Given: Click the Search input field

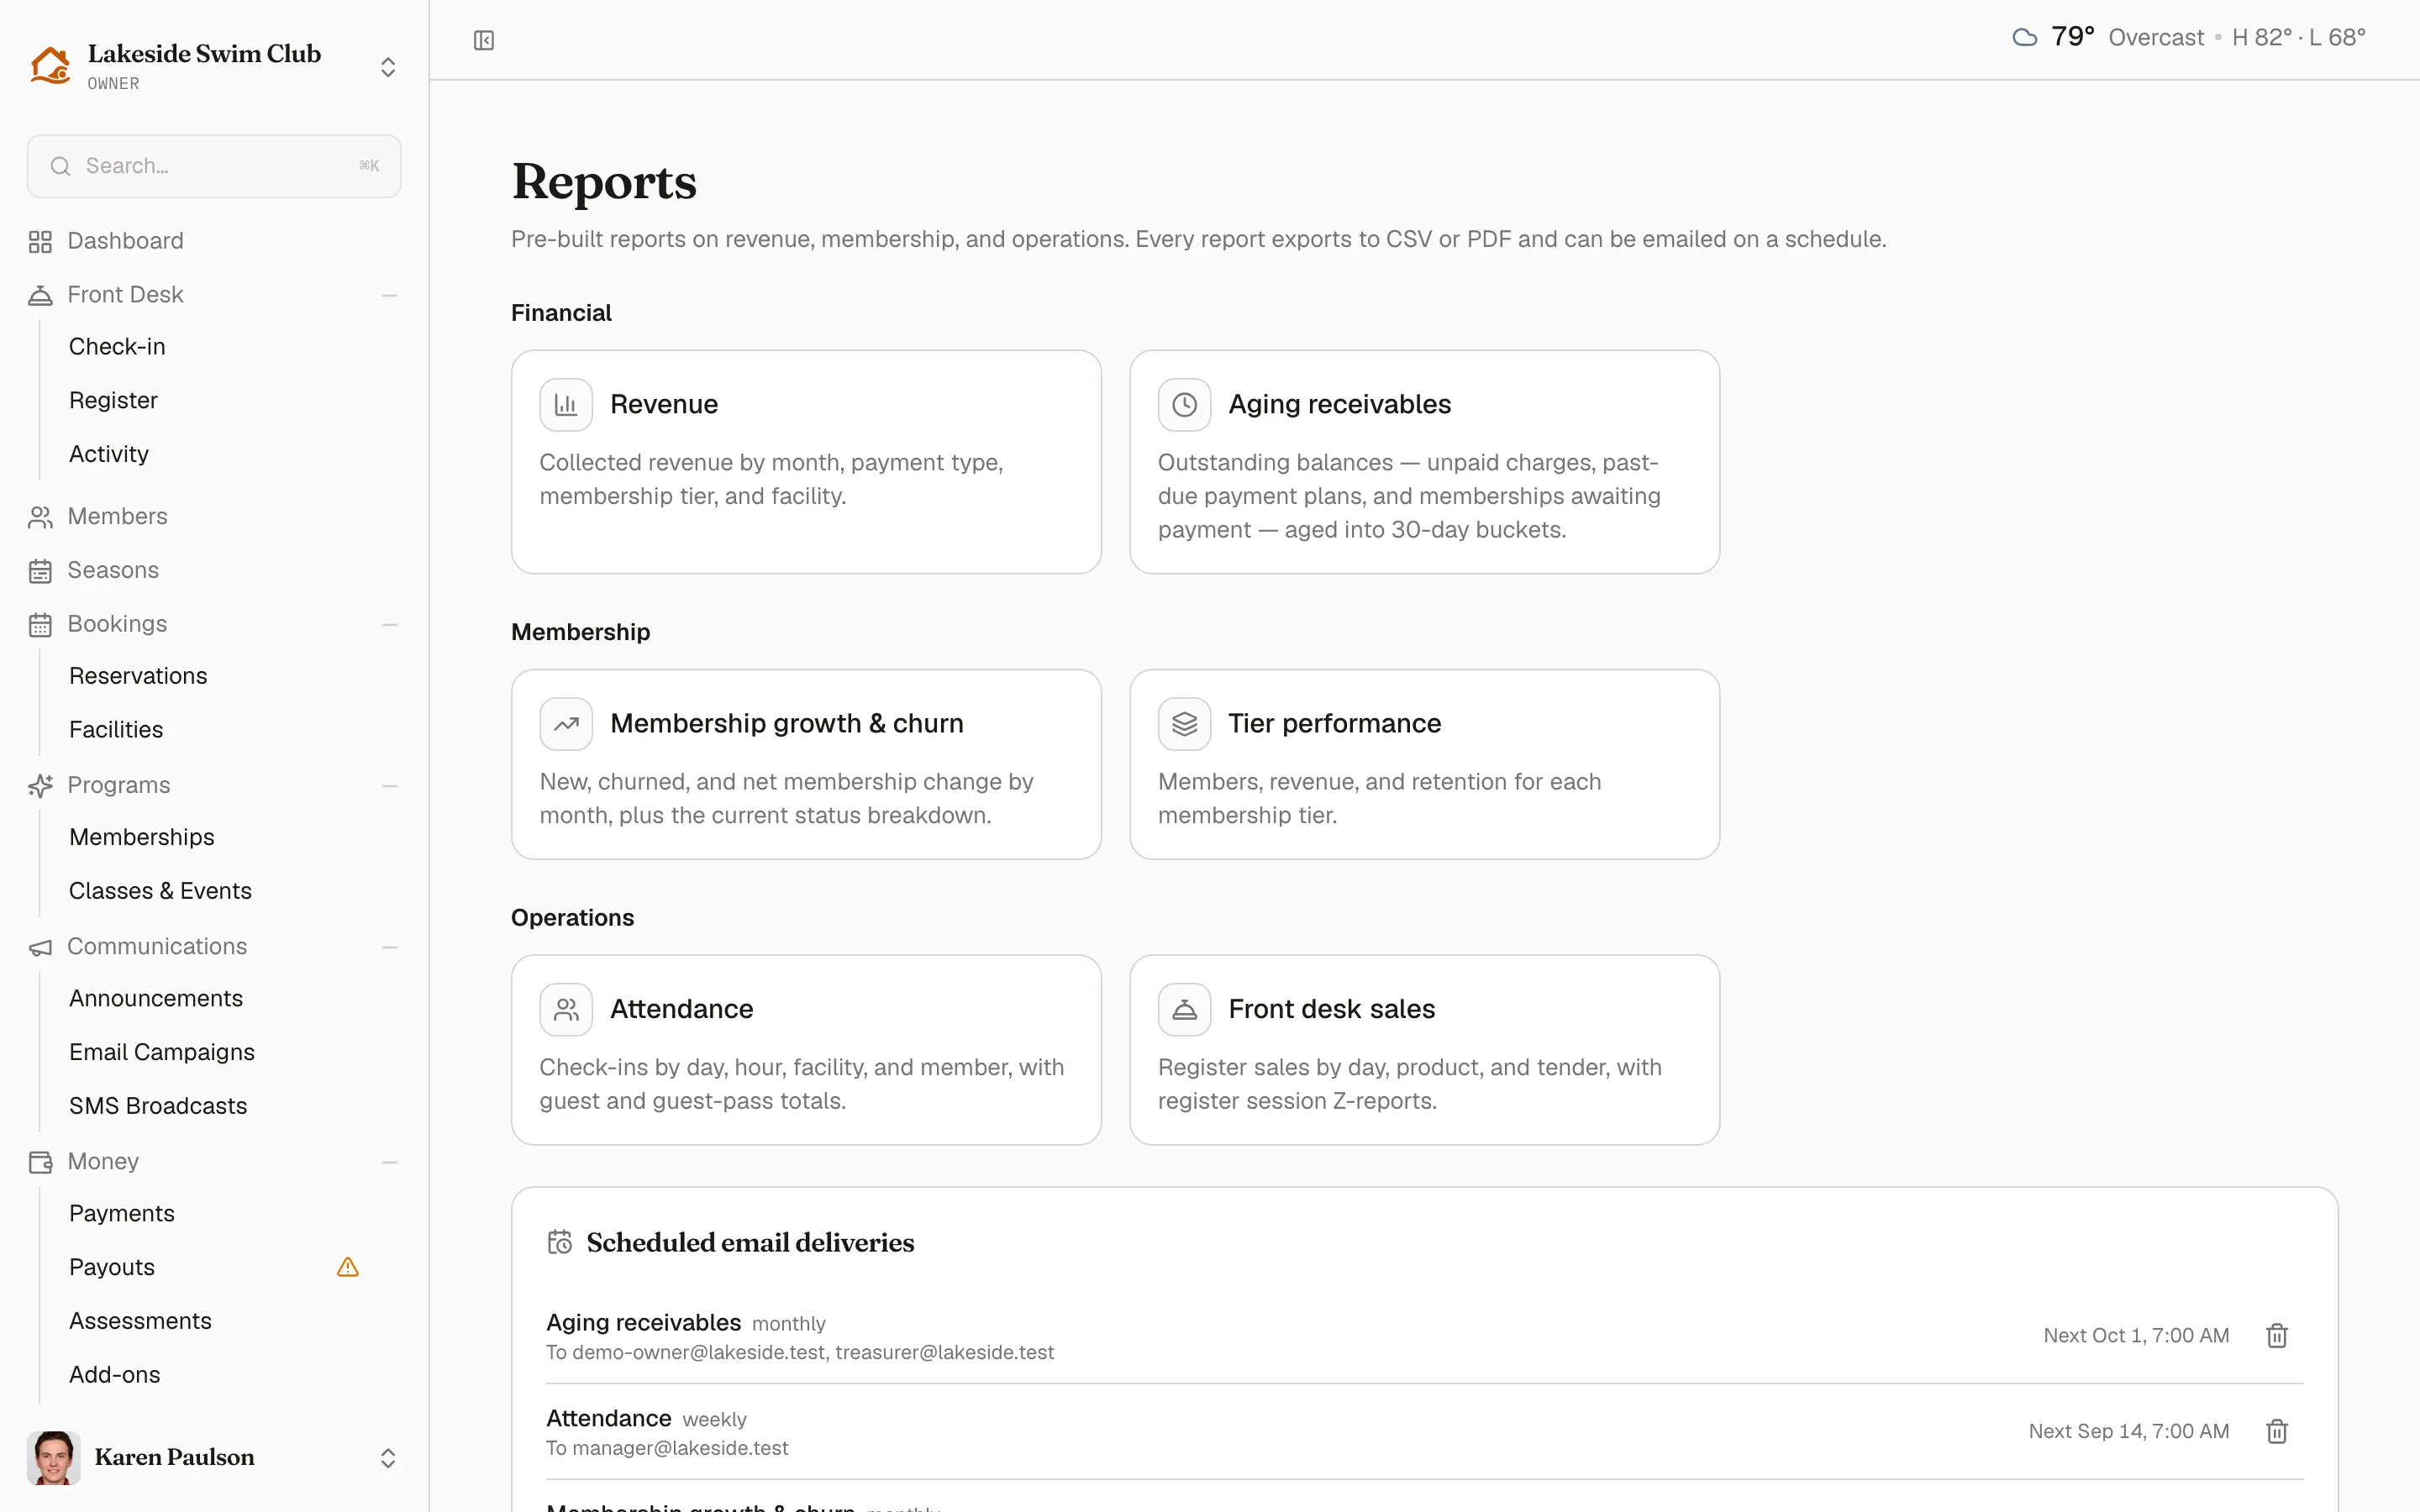Looking at the screenshot, I should (214, 166).
